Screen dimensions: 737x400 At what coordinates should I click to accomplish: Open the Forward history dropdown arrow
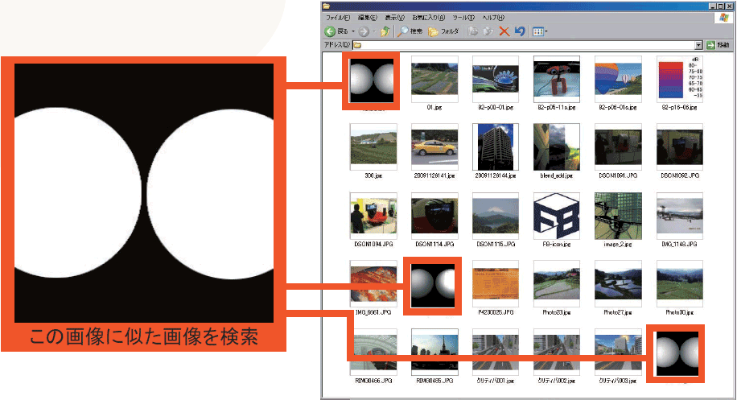tap(374, 31)
